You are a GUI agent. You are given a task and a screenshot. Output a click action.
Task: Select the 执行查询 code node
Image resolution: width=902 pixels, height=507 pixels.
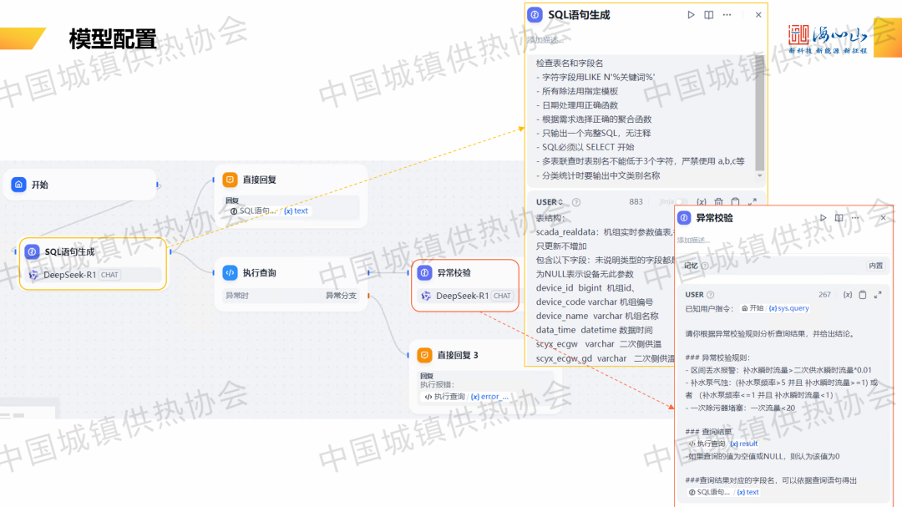[x=290, y=273]
